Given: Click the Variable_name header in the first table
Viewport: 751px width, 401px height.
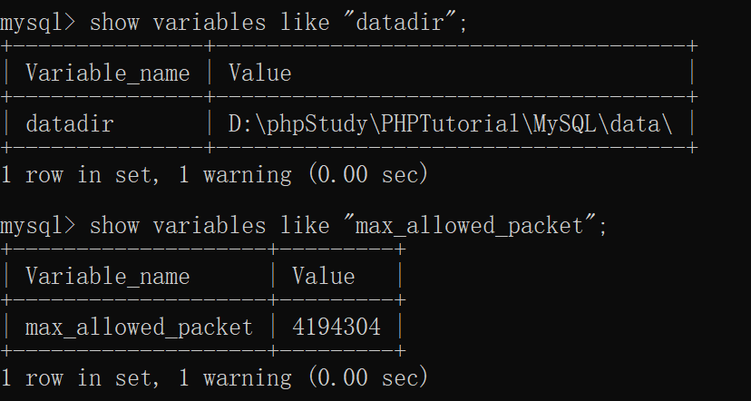Looking at the screenshot, I should 108,73.
